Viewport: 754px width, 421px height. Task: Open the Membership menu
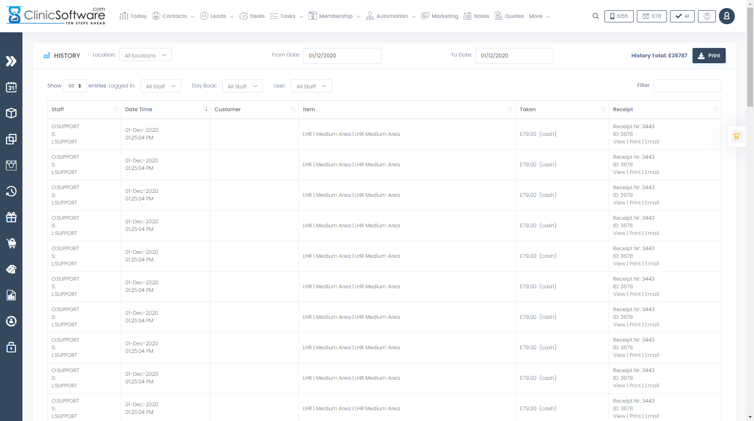pos(335,16)
